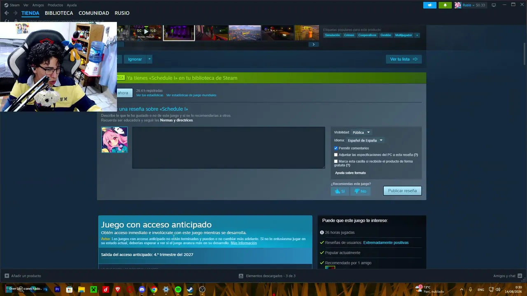Switch to the COMUNIDAD tab
This screenshot has height=296, width=527.
pos(94,13)
